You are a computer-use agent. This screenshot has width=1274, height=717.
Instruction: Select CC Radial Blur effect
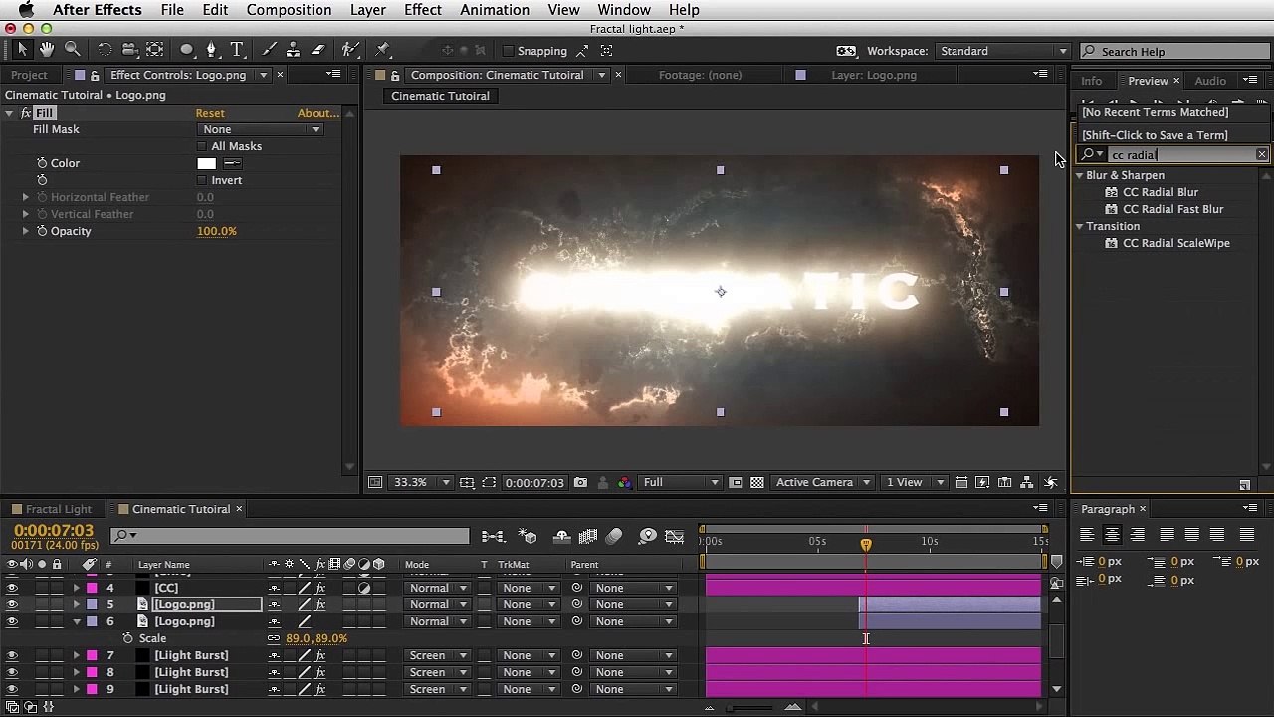[1160, 192]
